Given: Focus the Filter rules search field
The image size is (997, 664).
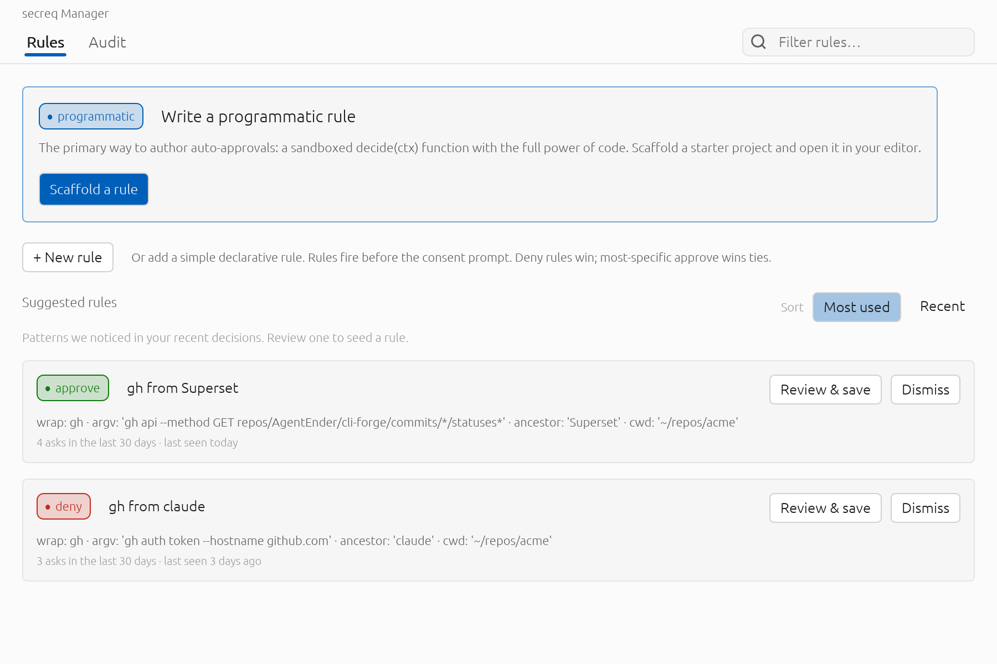Looking at the screenshot, I should pos(858,42).
